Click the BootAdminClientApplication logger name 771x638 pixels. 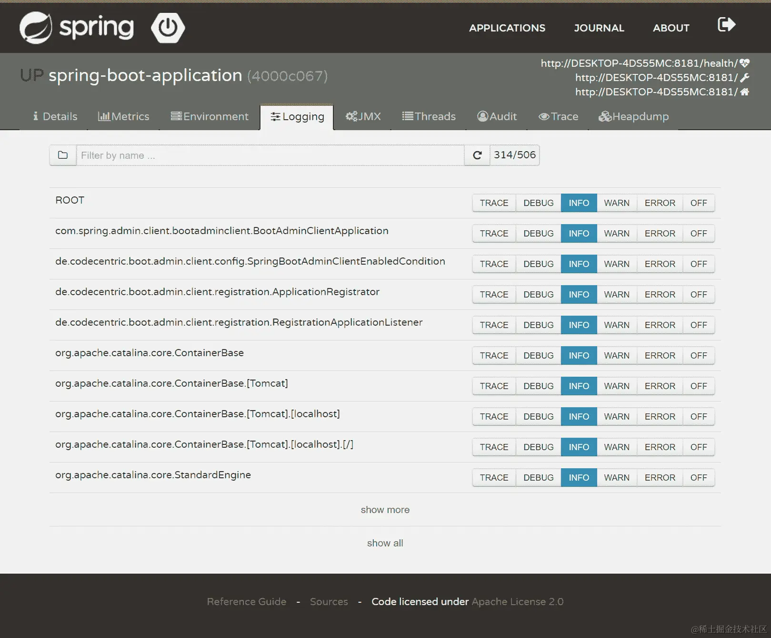pyautogui.click(x=222, y=231)
